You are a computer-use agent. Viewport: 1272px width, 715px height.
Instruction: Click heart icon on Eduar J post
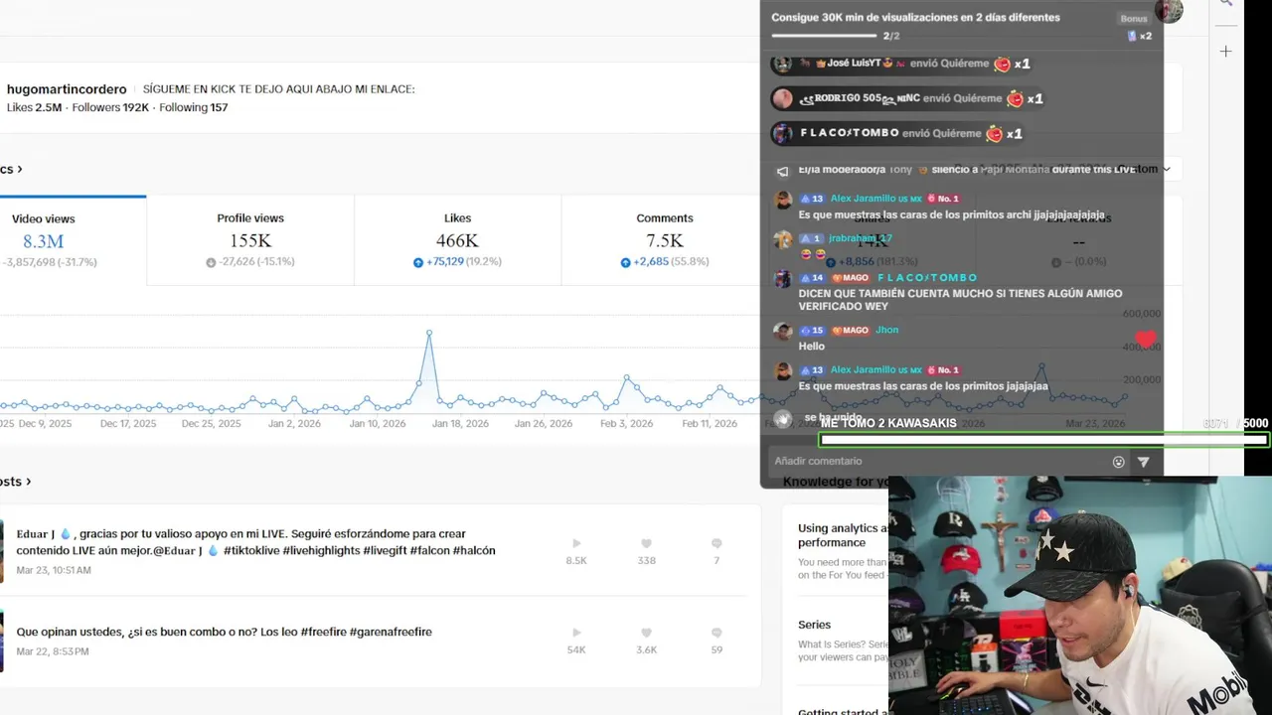(x=646, y=543)
